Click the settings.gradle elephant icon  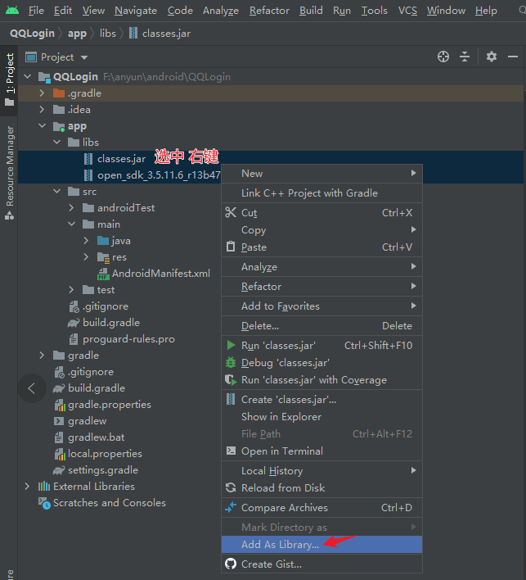(x=59, y=470)
